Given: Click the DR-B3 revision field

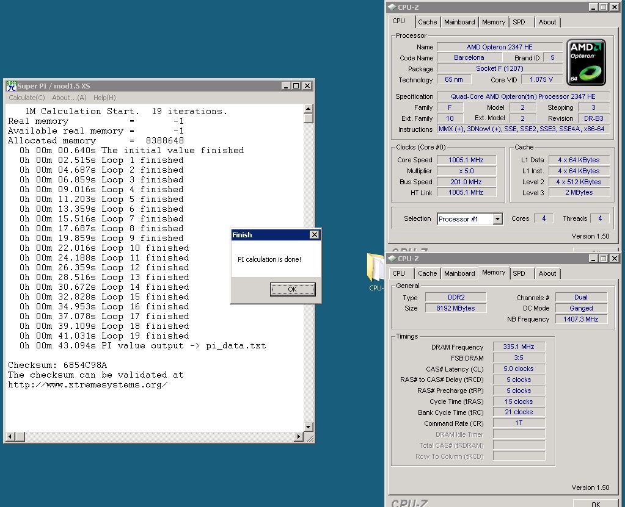Looking at the screenshot, I should (x=594, y=118).
